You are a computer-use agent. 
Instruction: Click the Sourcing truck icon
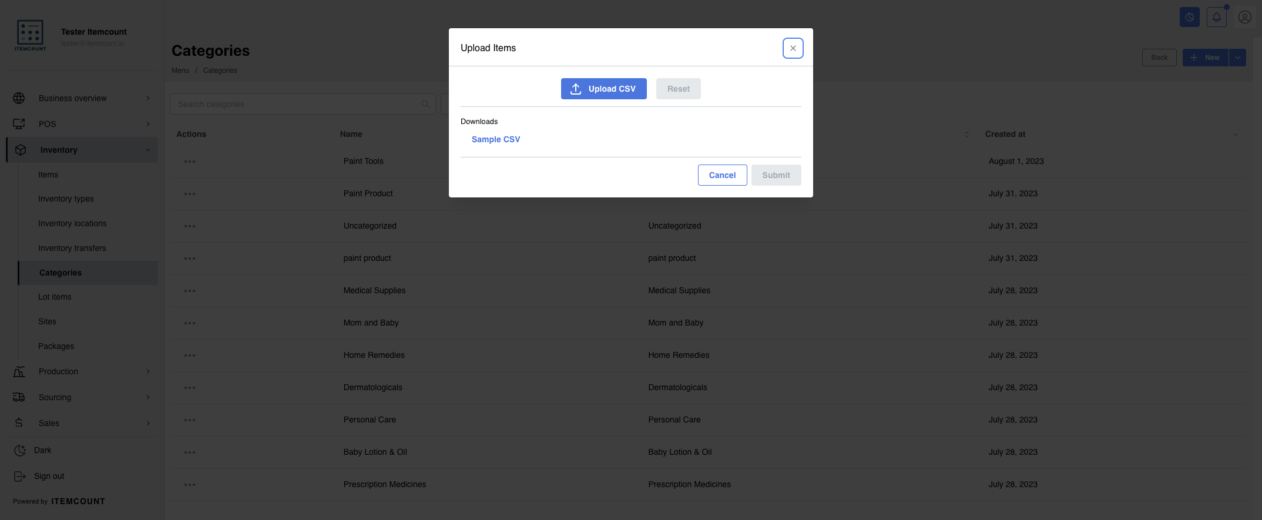[x=19, y=397]
